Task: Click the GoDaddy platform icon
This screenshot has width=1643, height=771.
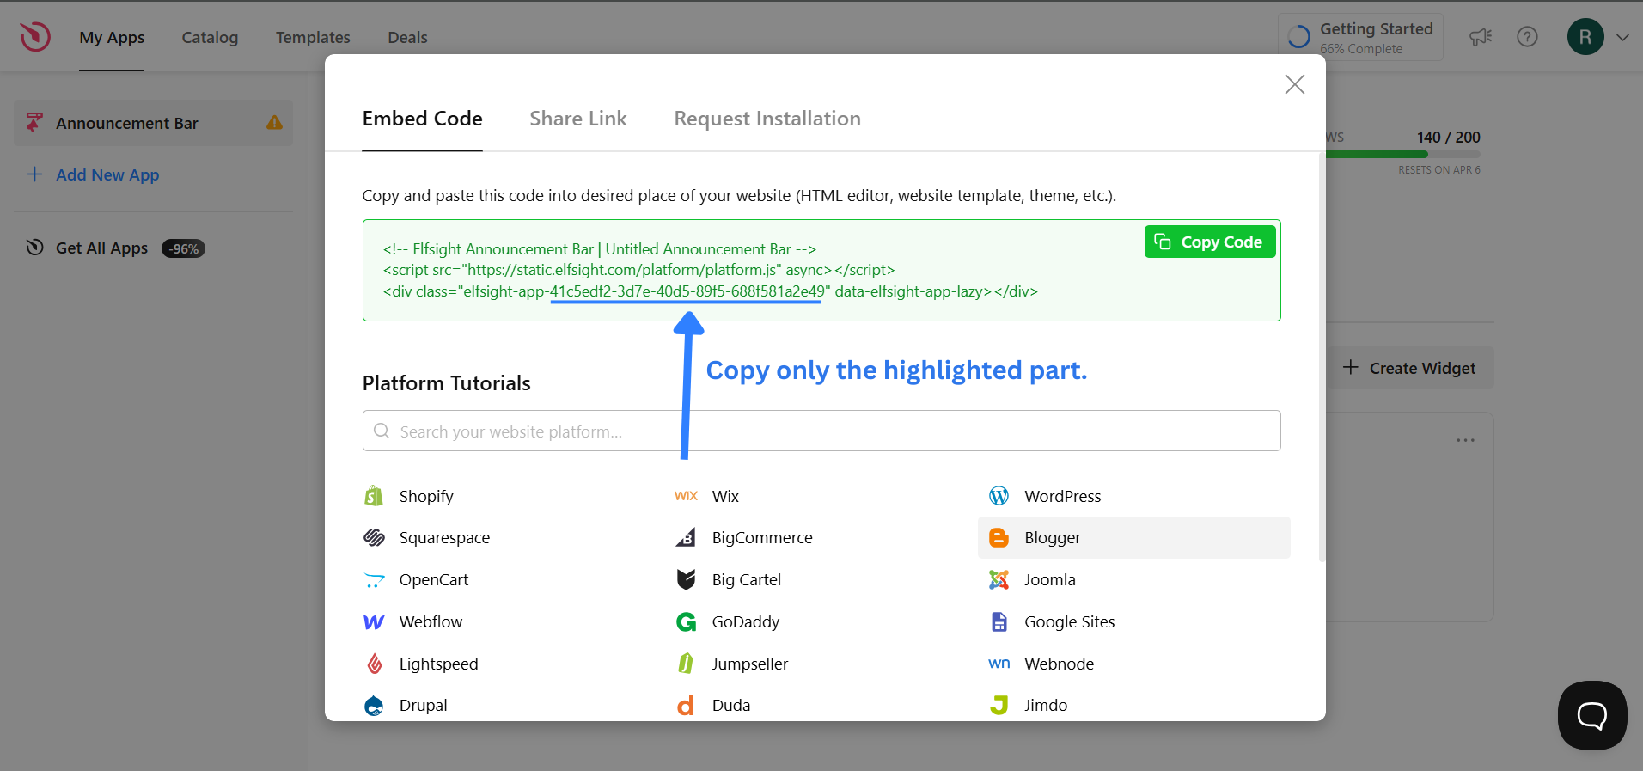Action: pyautogui.click(x=686, y=621)
